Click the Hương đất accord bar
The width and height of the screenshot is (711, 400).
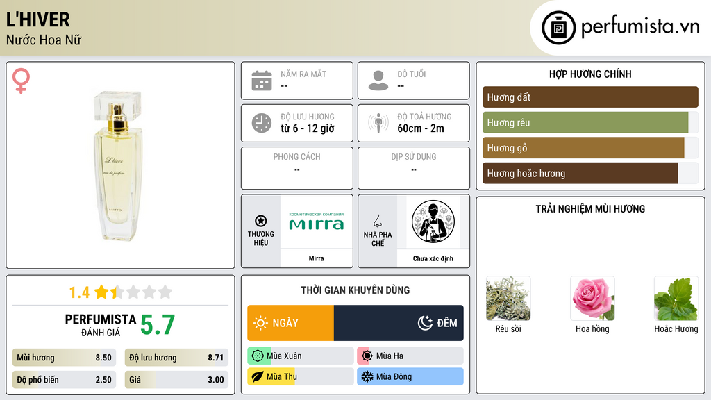pos(590,97)
